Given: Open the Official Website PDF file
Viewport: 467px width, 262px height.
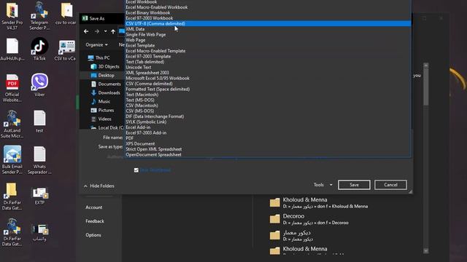Looking at the screenshot, I should (12, 88).
